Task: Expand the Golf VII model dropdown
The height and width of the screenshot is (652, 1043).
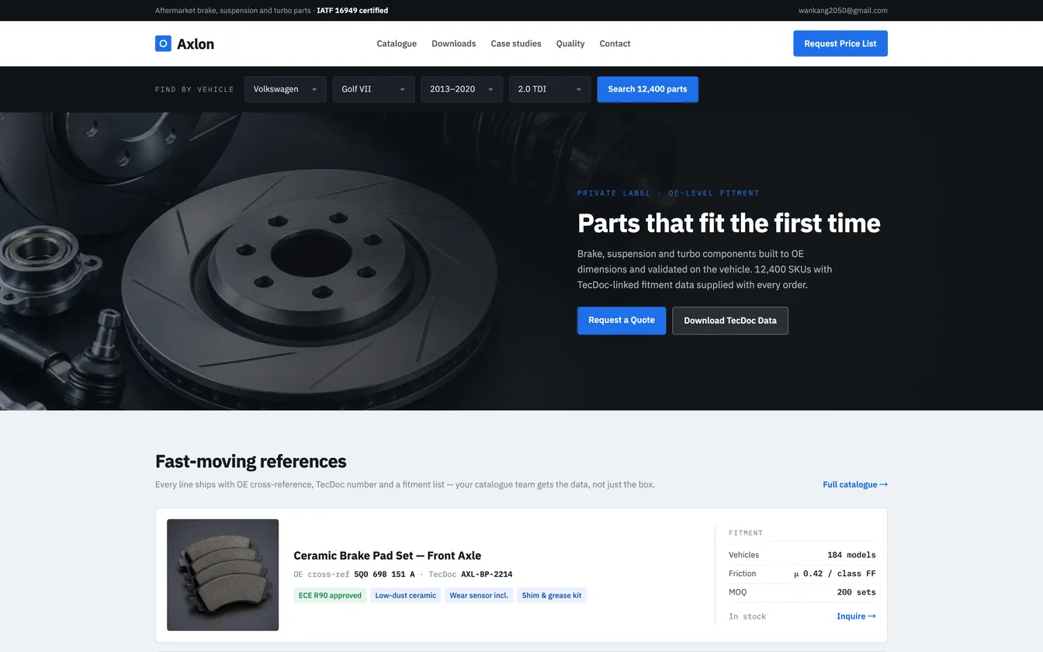Action: [x=373, y=89]
